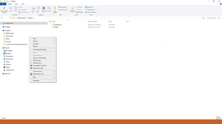
Task: Click Select all in the ribbon
Action: [x=89, y=7]
